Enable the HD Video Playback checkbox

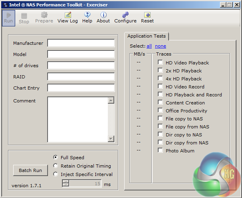(161, 63)
